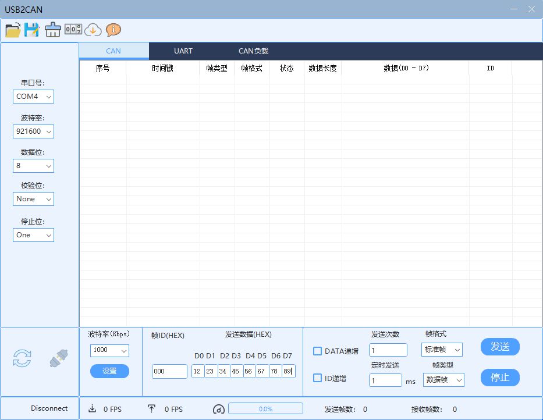Click the counter digits icon in toolbar
Image resolution: width=543 pixels, height=420 pixels.
(x=73, y=29)
